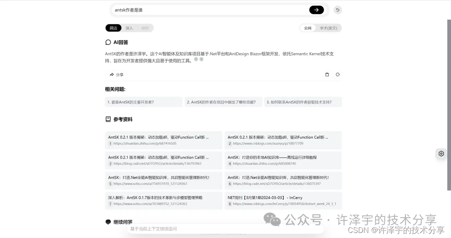Switch scope to 学术(英文)
This screenshot has width=451, height=238.
(x=329, y=28)
